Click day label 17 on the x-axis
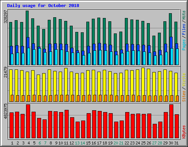Screen dimensions: 188x147 tap(99, 143)
